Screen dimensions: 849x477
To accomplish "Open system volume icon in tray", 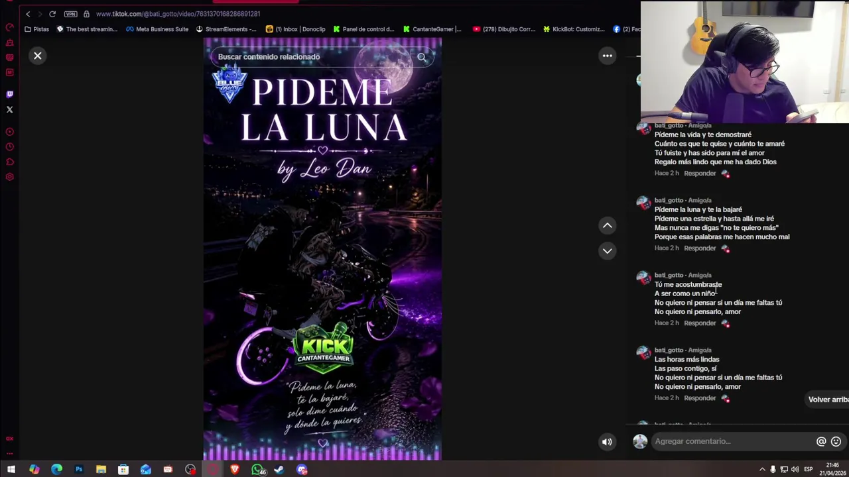I will click(x=795, y=470).
